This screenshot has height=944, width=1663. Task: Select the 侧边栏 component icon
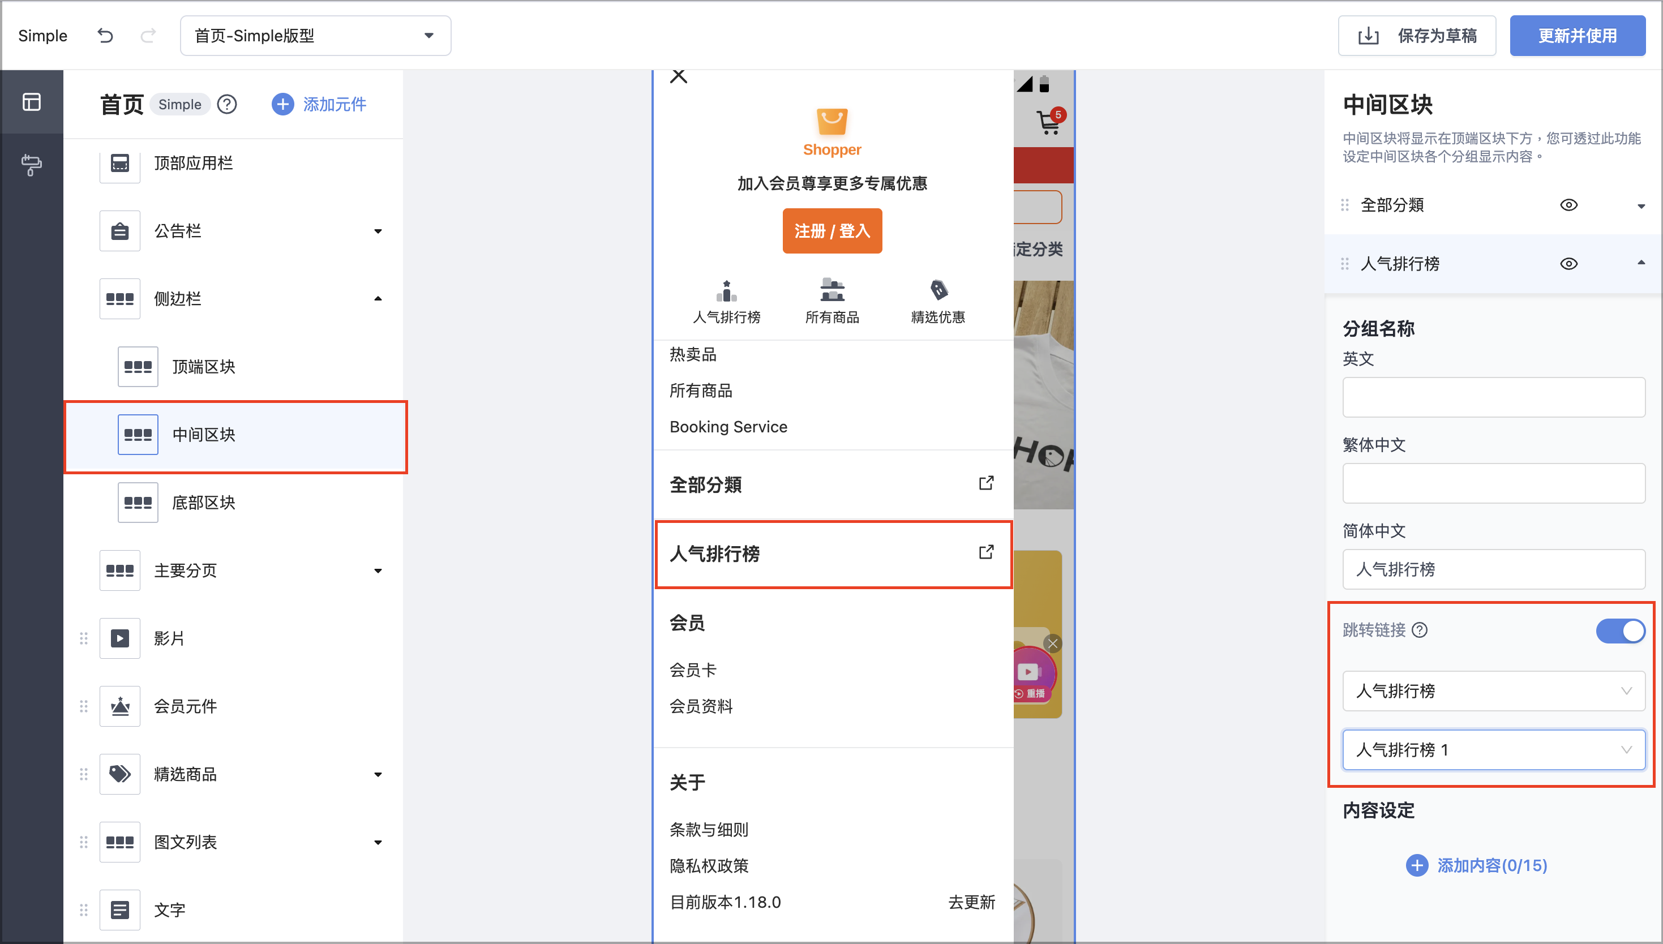pyautogui.click(x=120, y=299)
